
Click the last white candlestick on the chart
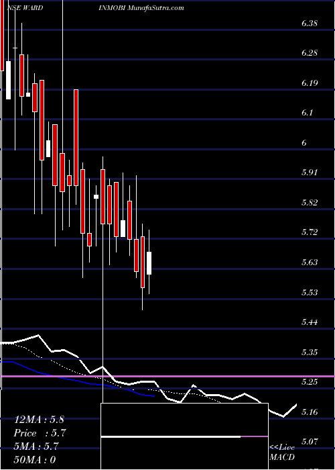point(149,263)
